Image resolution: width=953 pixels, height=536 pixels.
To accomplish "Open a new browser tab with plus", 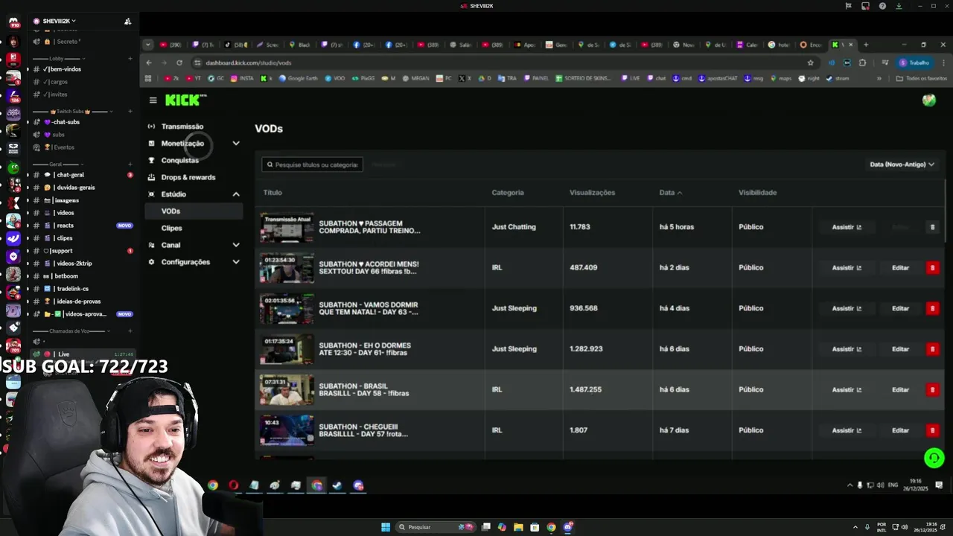I will click(x=866, y=45).
